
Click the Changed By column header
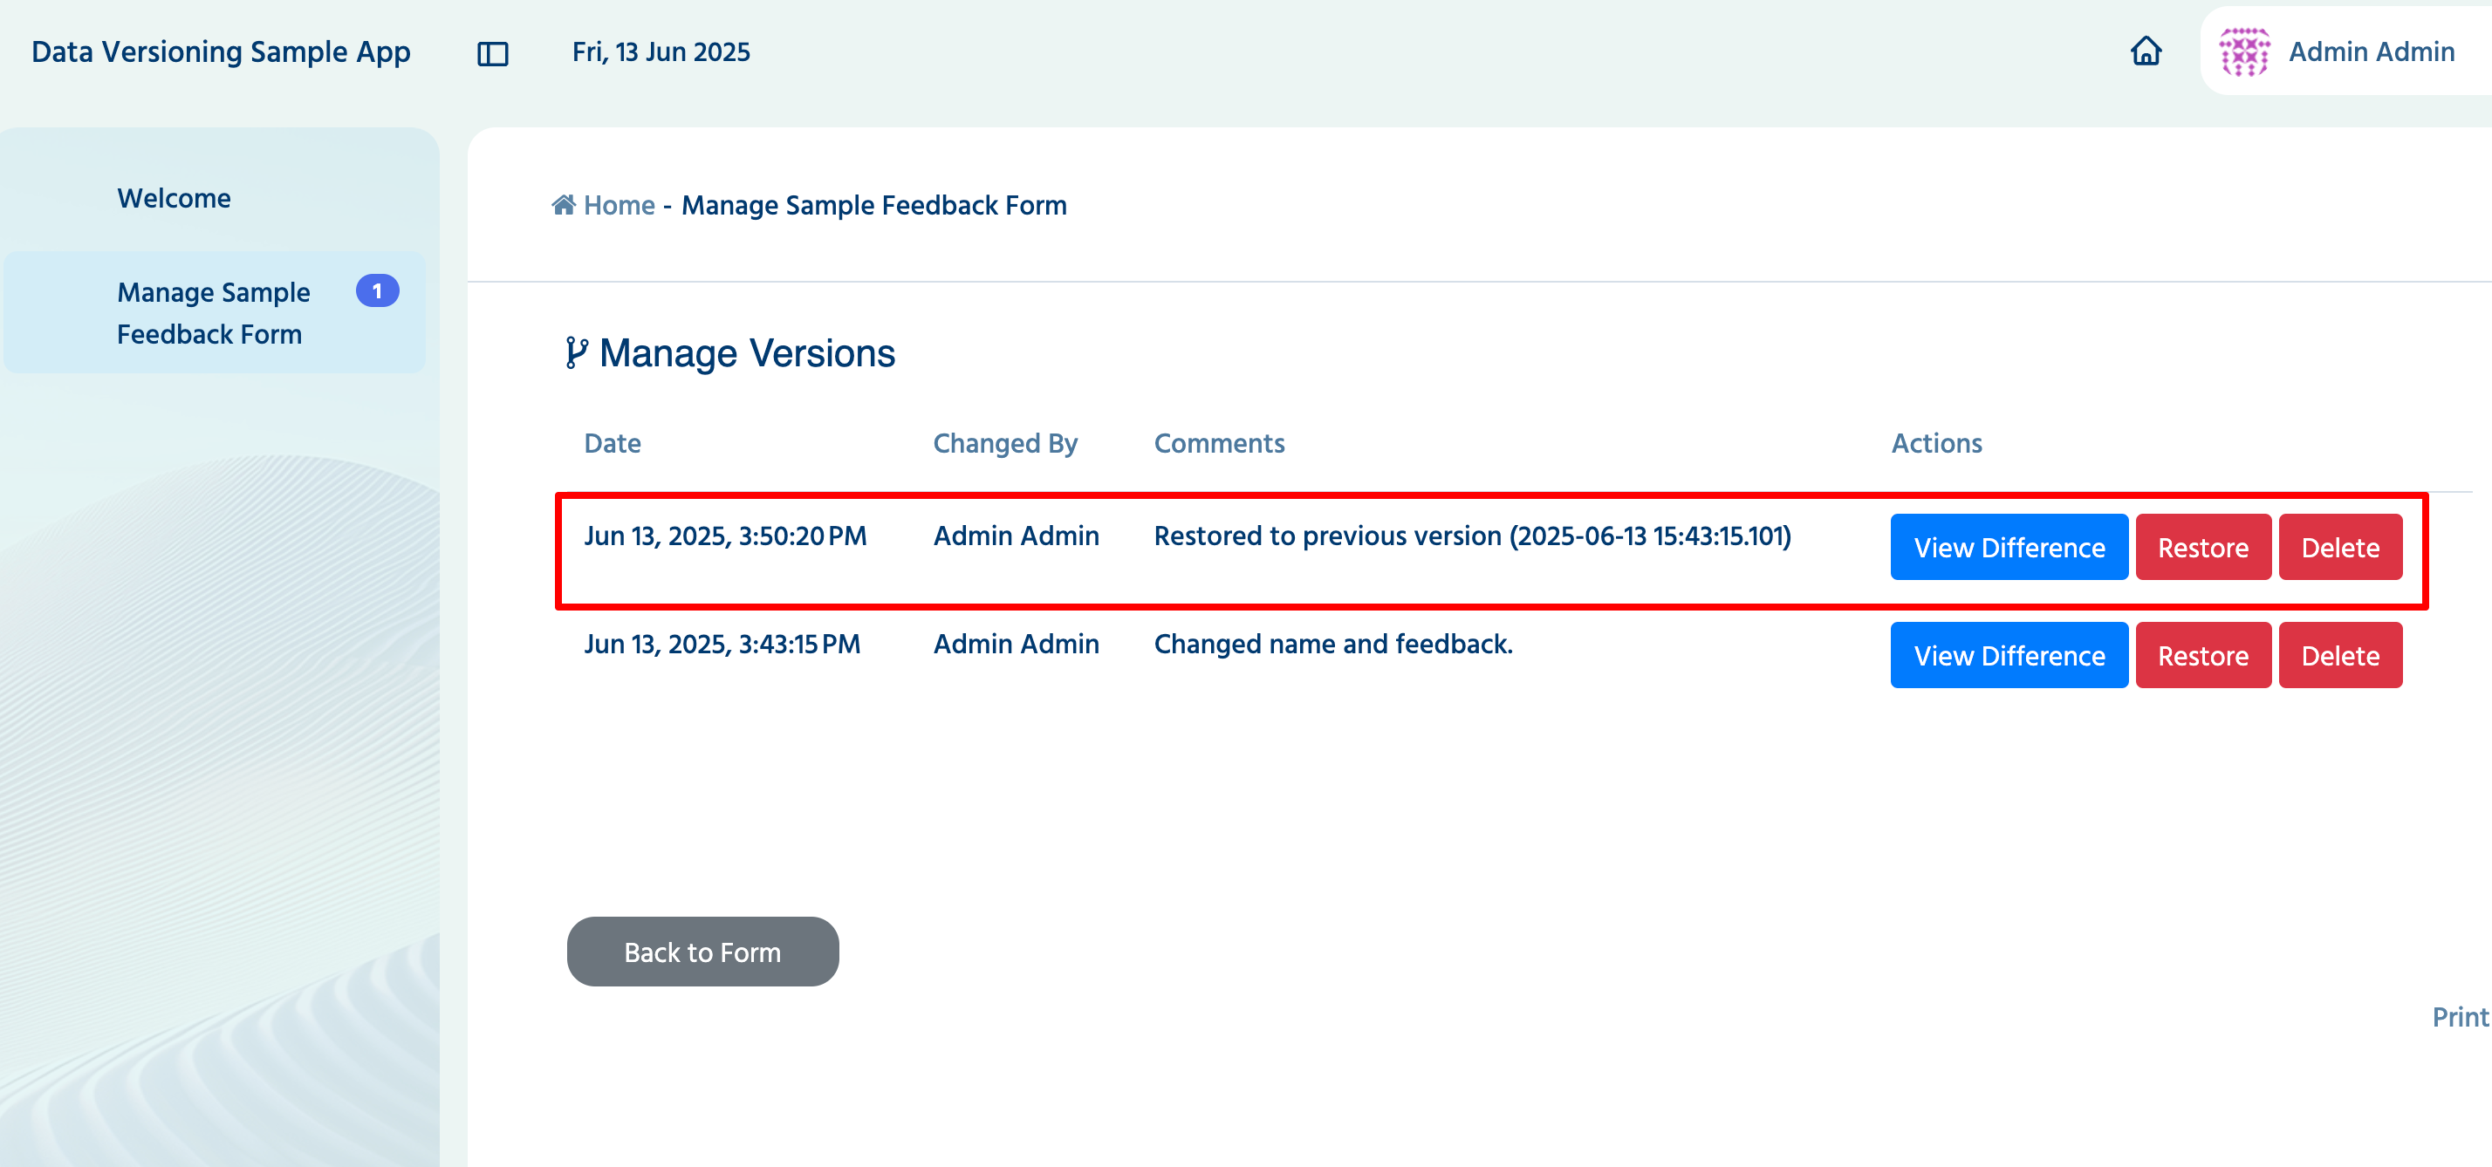point(1004,444)
